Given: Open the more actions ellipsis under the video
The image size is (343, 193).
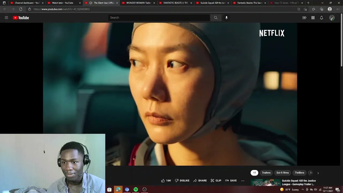Looking at the screenshot, I should [243, 181].
